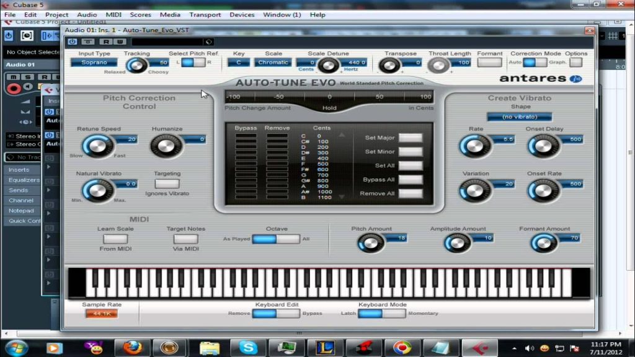
Task: Adjust the Retune Speed knob
Action: point(99,146)
